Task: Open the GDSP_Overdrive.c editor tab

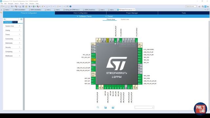Action: [90, 10]
